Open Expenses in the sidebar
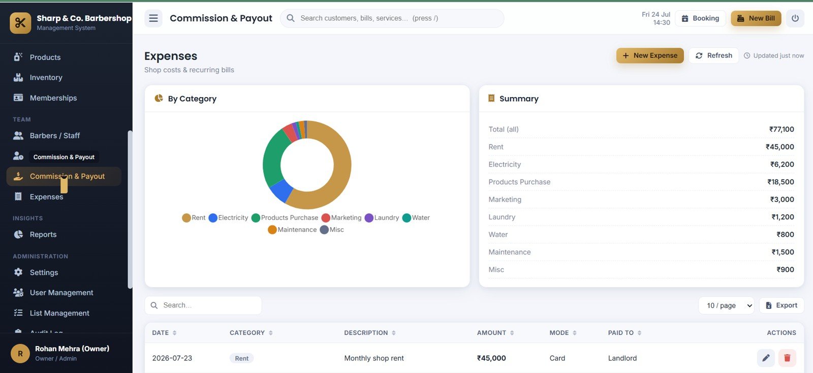This screenshot has width=813, height=373. 64,197
